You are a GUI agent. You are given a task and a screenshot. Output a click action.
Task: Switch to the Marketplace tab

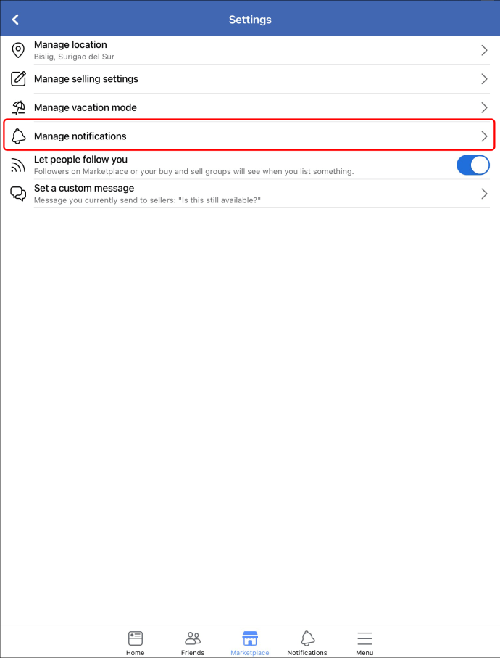pos(250,643)
